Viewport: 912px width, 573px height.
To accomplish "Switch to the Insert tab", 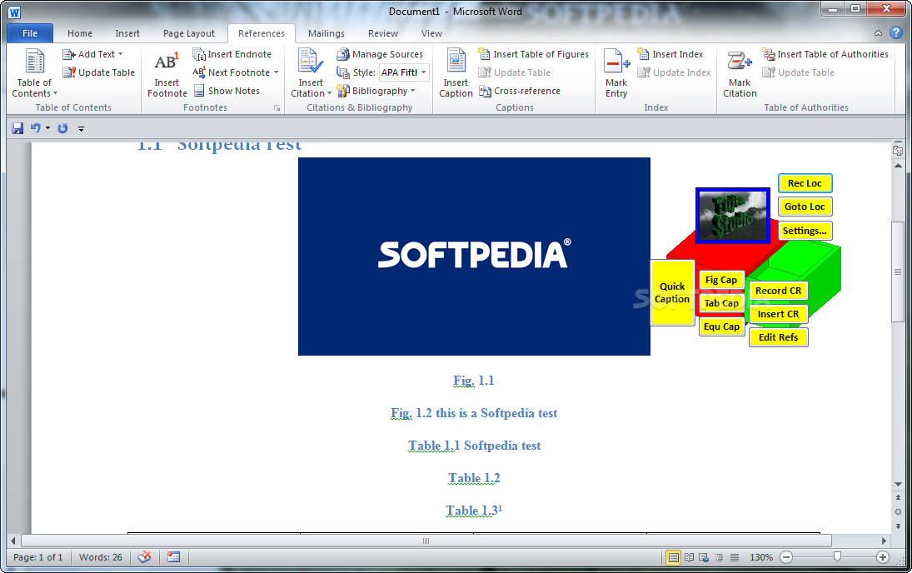I will point(127,33).
